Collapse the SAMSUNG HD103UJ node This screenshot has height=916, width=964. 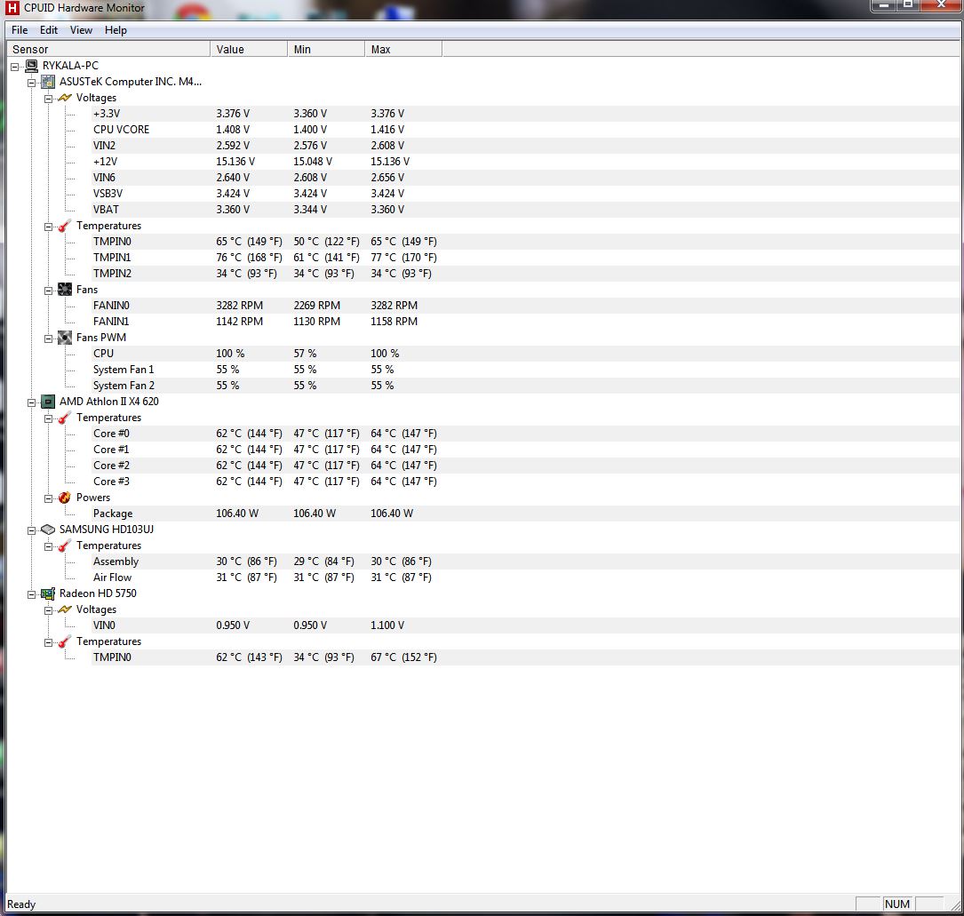tap(31, 530)
